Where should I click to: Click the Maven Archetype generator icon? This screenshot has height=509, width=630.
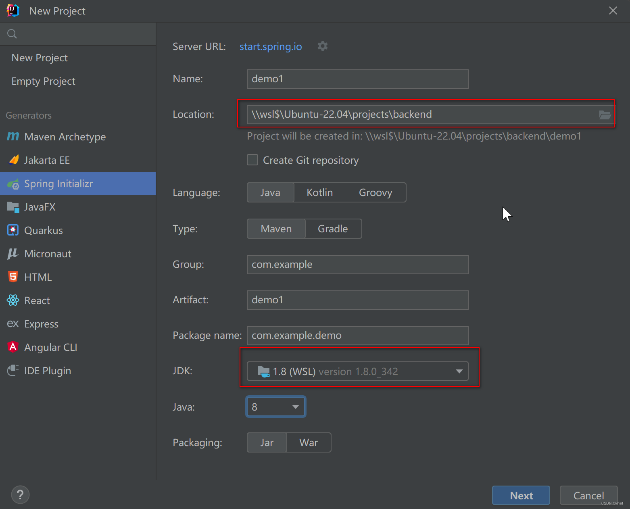tap(13, 137)
